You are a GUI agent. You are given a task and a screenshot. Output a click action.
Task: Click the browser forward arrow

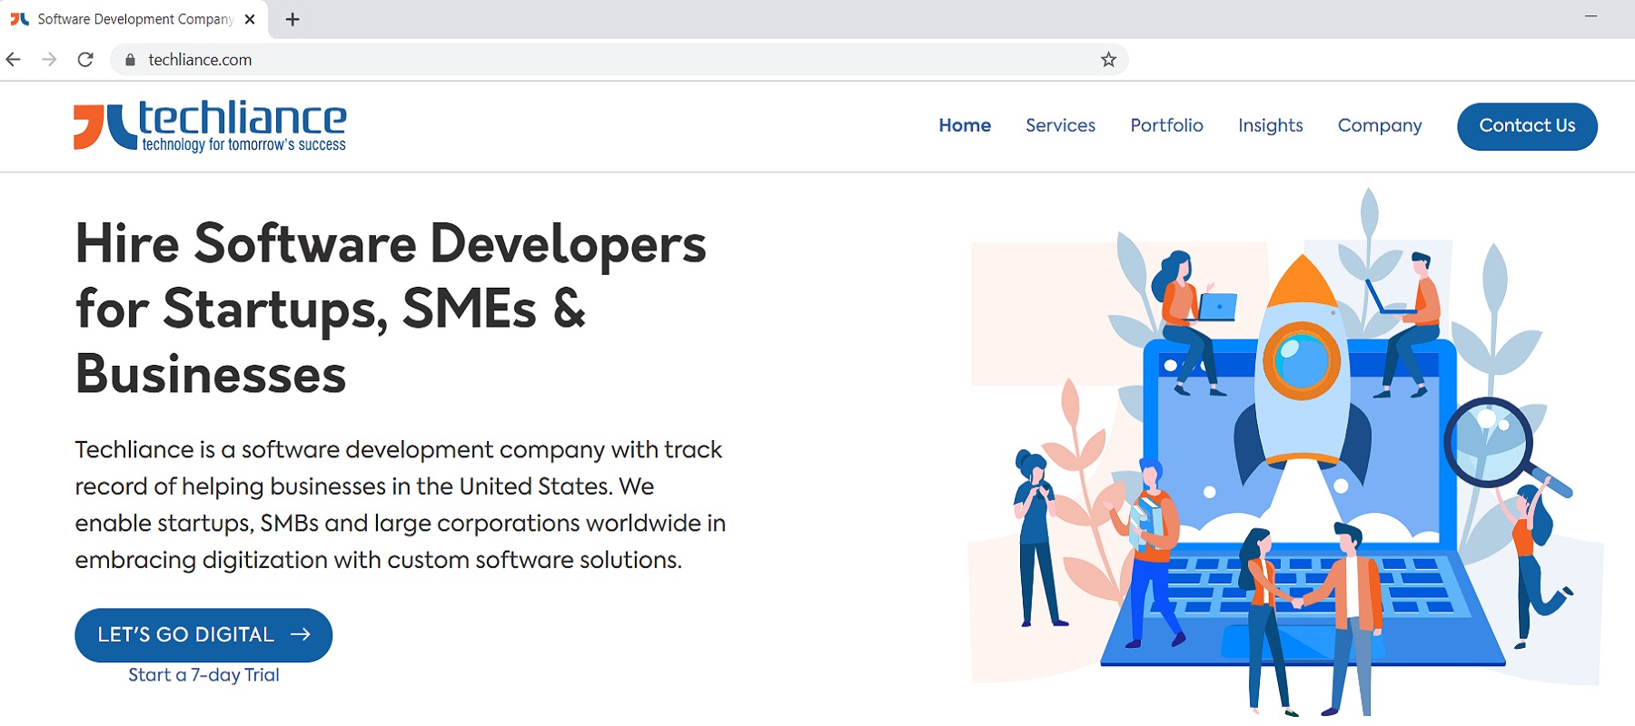point(49,60)
